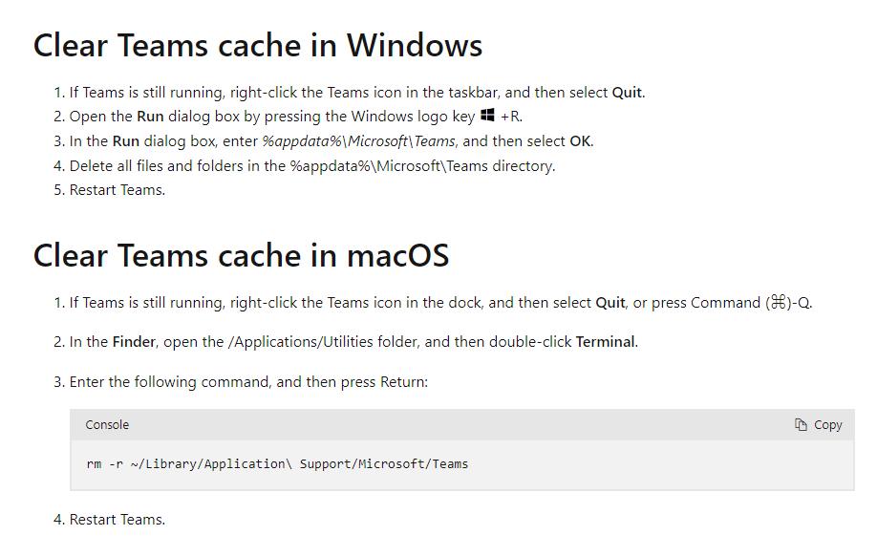
Task: Click the Windows logo key icon
Action: coord(488,116)
